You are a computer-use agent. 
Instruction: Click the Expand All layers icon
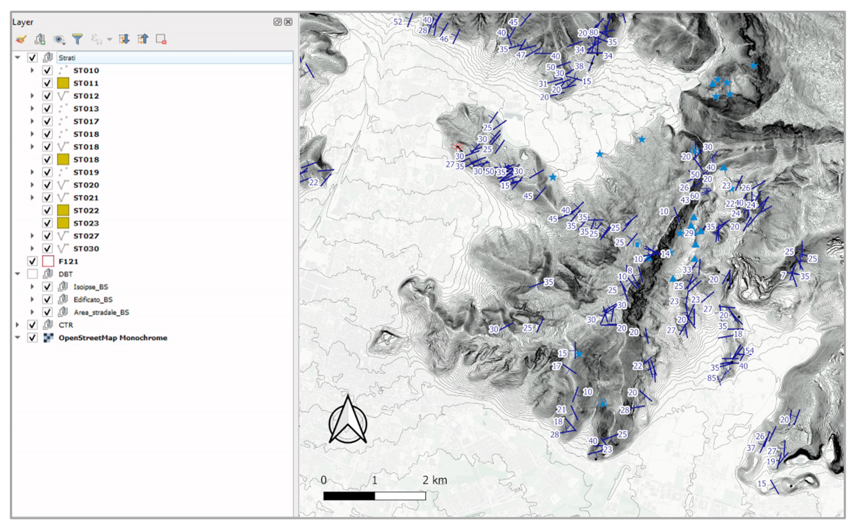[x=124, y=39]
